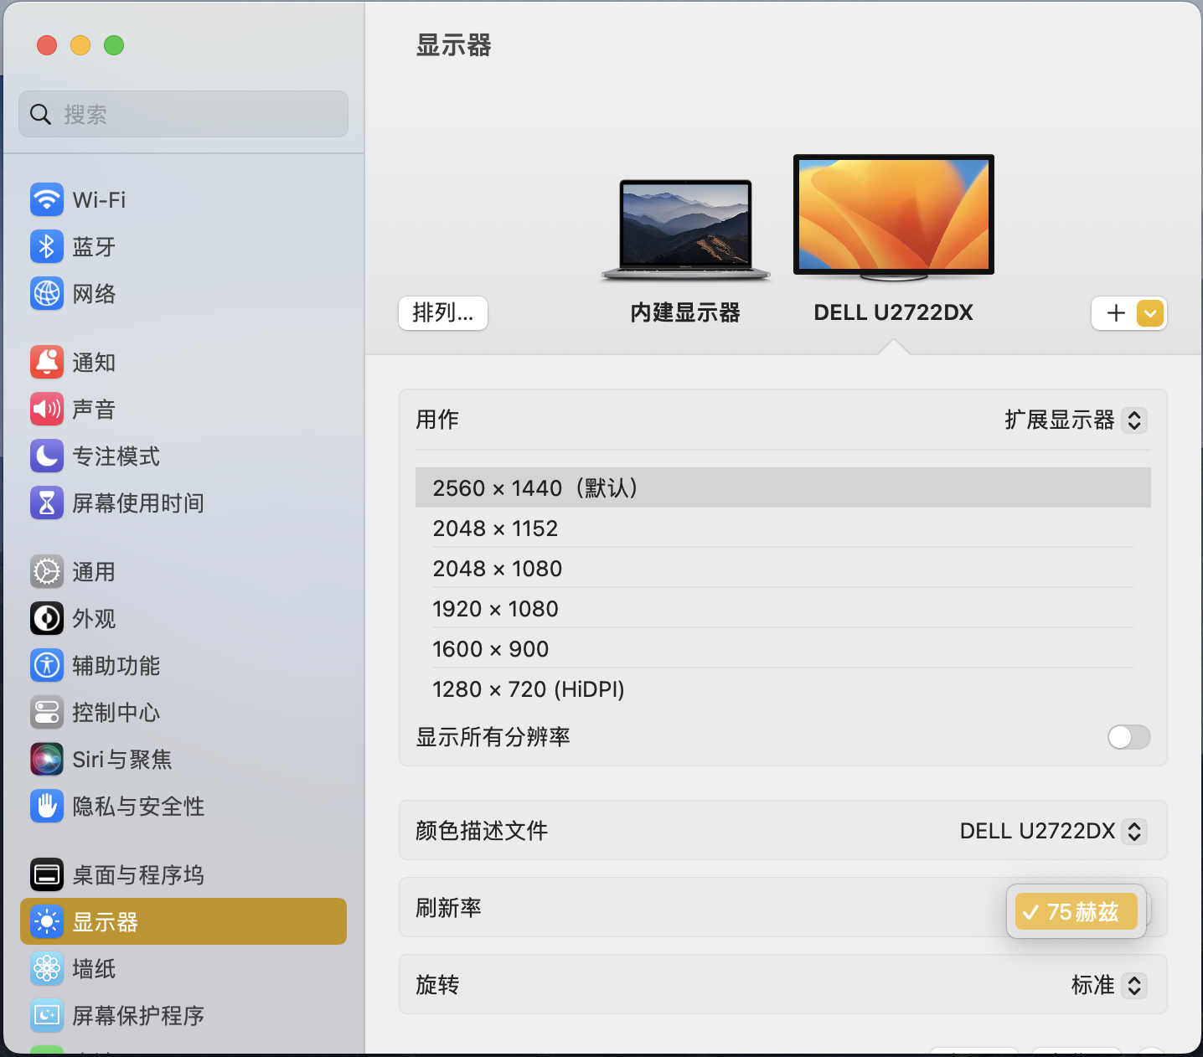Click the Screen Saver (屏幕保护程序) icon

click(x=47, y=1015)
